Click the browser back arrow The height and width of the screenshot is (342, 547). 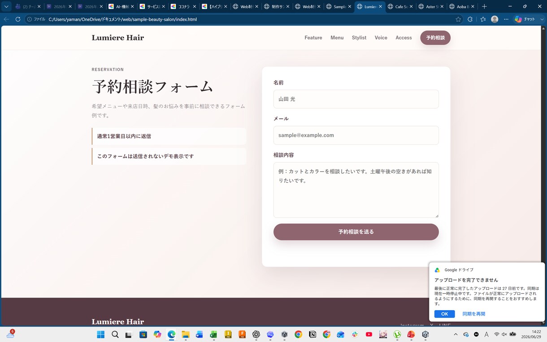(6, 19)
